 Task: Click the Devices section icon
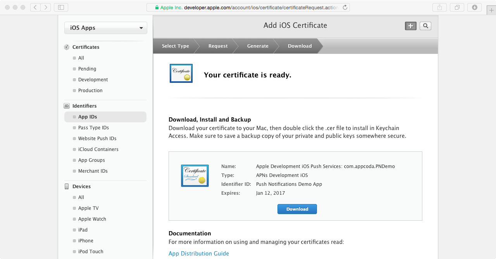coord(67,187)
